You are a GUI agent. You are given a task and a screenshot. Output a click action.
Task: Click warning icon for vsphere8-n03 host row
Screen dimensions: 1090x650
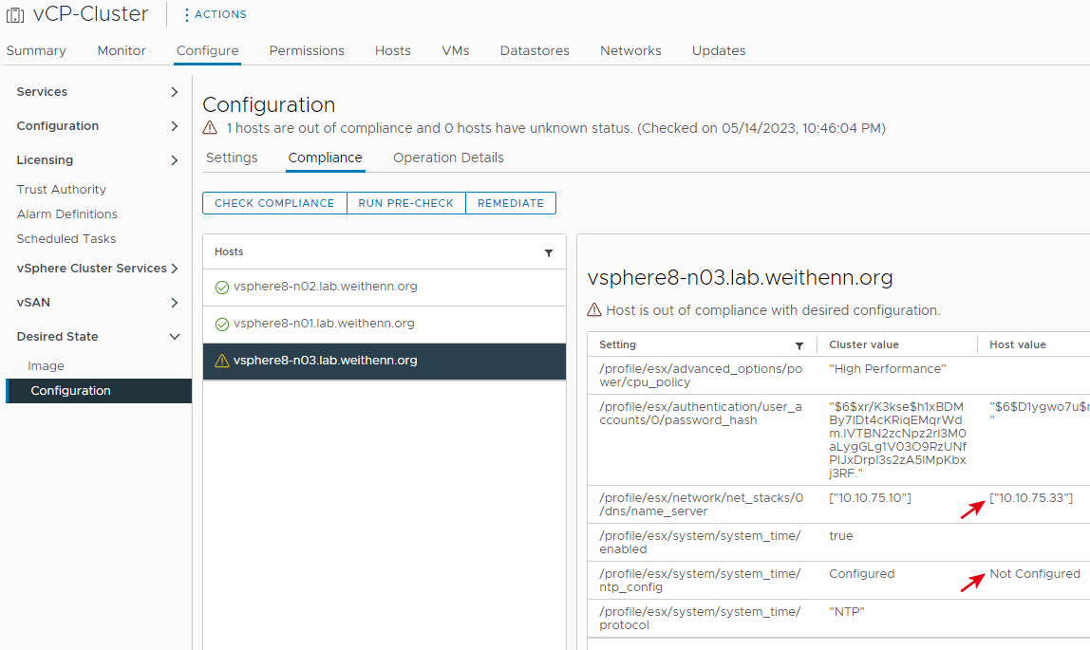[x=222, y=361]
